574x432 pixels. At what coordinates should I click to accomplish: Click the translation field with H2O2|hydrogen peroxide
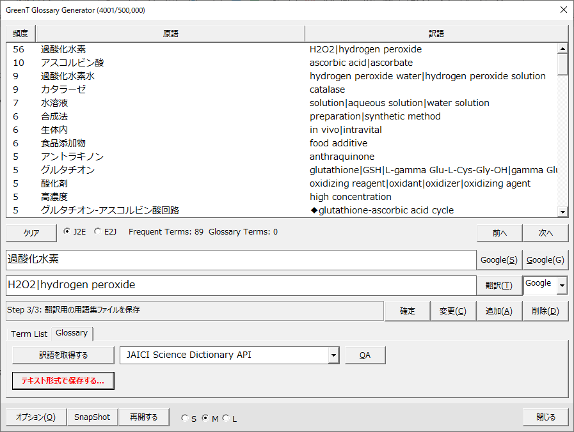(241, 285)
